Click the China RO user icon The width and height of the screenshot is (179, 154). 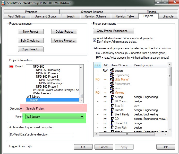[112, 123]
